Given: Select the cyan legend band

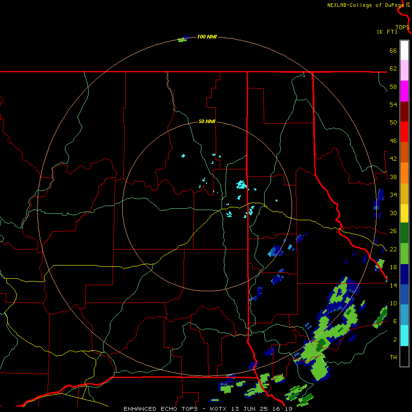Looking at the screenshot, I should [x=404, y=336].
